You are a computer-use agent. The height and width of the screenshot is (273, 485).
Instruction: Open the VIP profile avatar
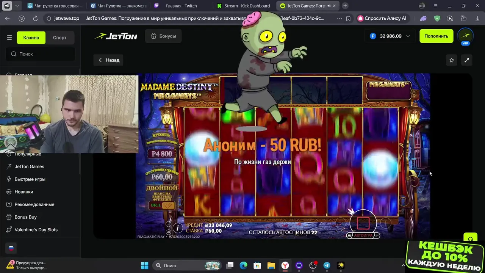465,36
